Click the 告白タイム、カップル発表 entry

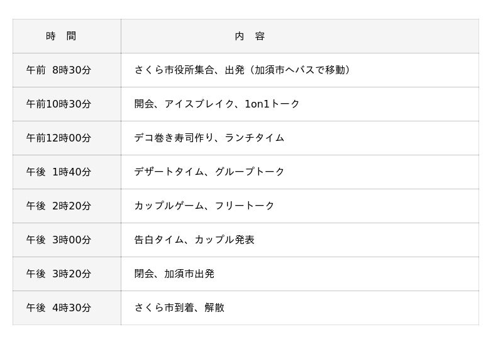pyautogui.click(x=194, y=240)
